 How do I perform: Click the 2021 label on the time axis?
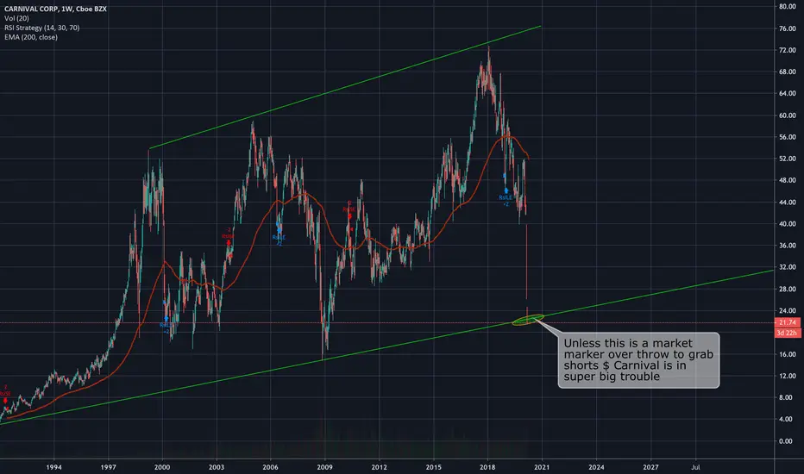point(542,467)
